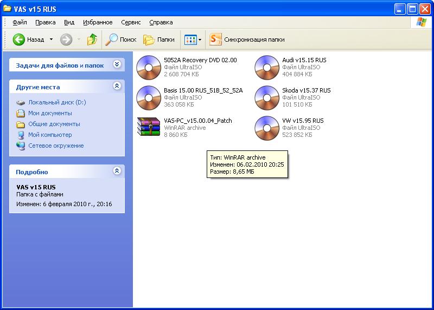Open the Views dropdown button
This screenshot has width=434, height=310.
(x=193, y=39)
